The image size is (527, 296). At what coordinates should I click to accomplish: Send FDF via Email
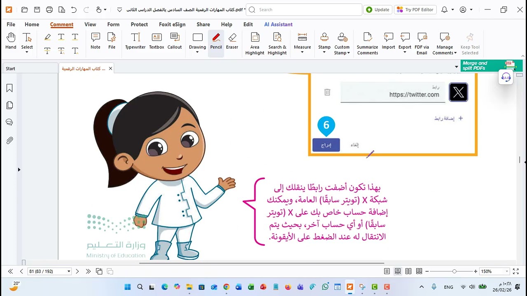click(422, 44)
